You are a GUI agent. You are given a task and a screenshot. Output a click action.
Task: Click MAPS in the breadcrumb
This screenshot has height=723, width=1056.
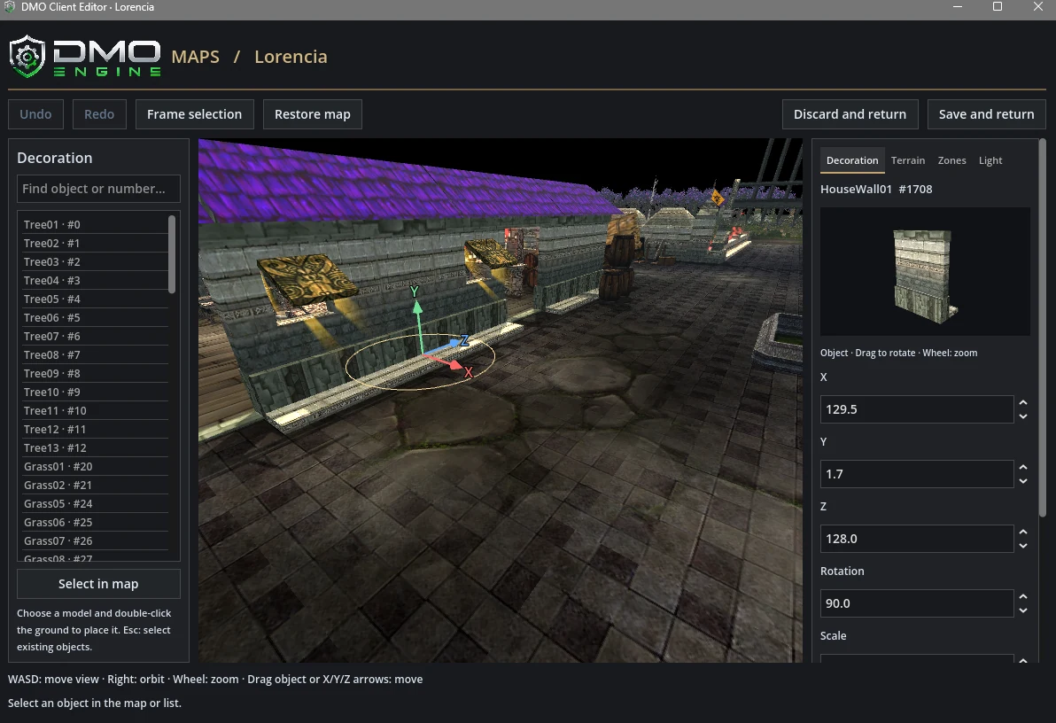(x=195, y=57)
